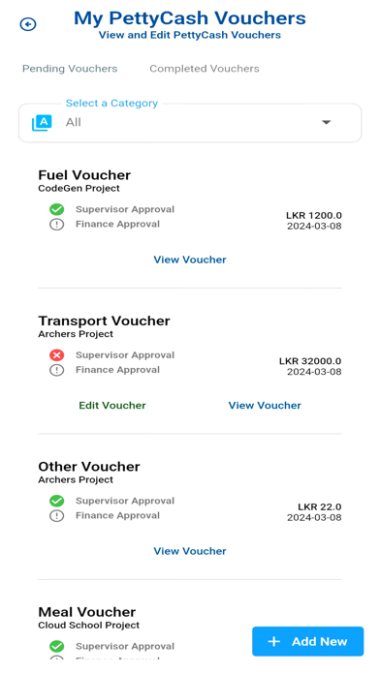
Task: Click Other Voucher green supervisor approval checkmark
Action: pyautogui.click(x=57, y=501)
